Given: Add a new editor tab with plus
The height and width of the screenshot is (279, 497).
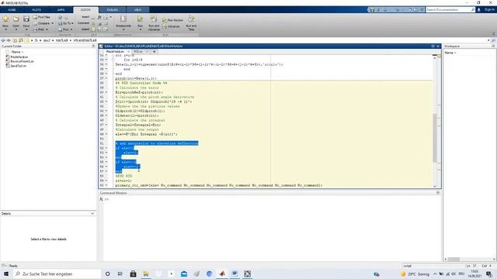Looking at the screenshot, I should pyautogui.click(x=154, y=52).
